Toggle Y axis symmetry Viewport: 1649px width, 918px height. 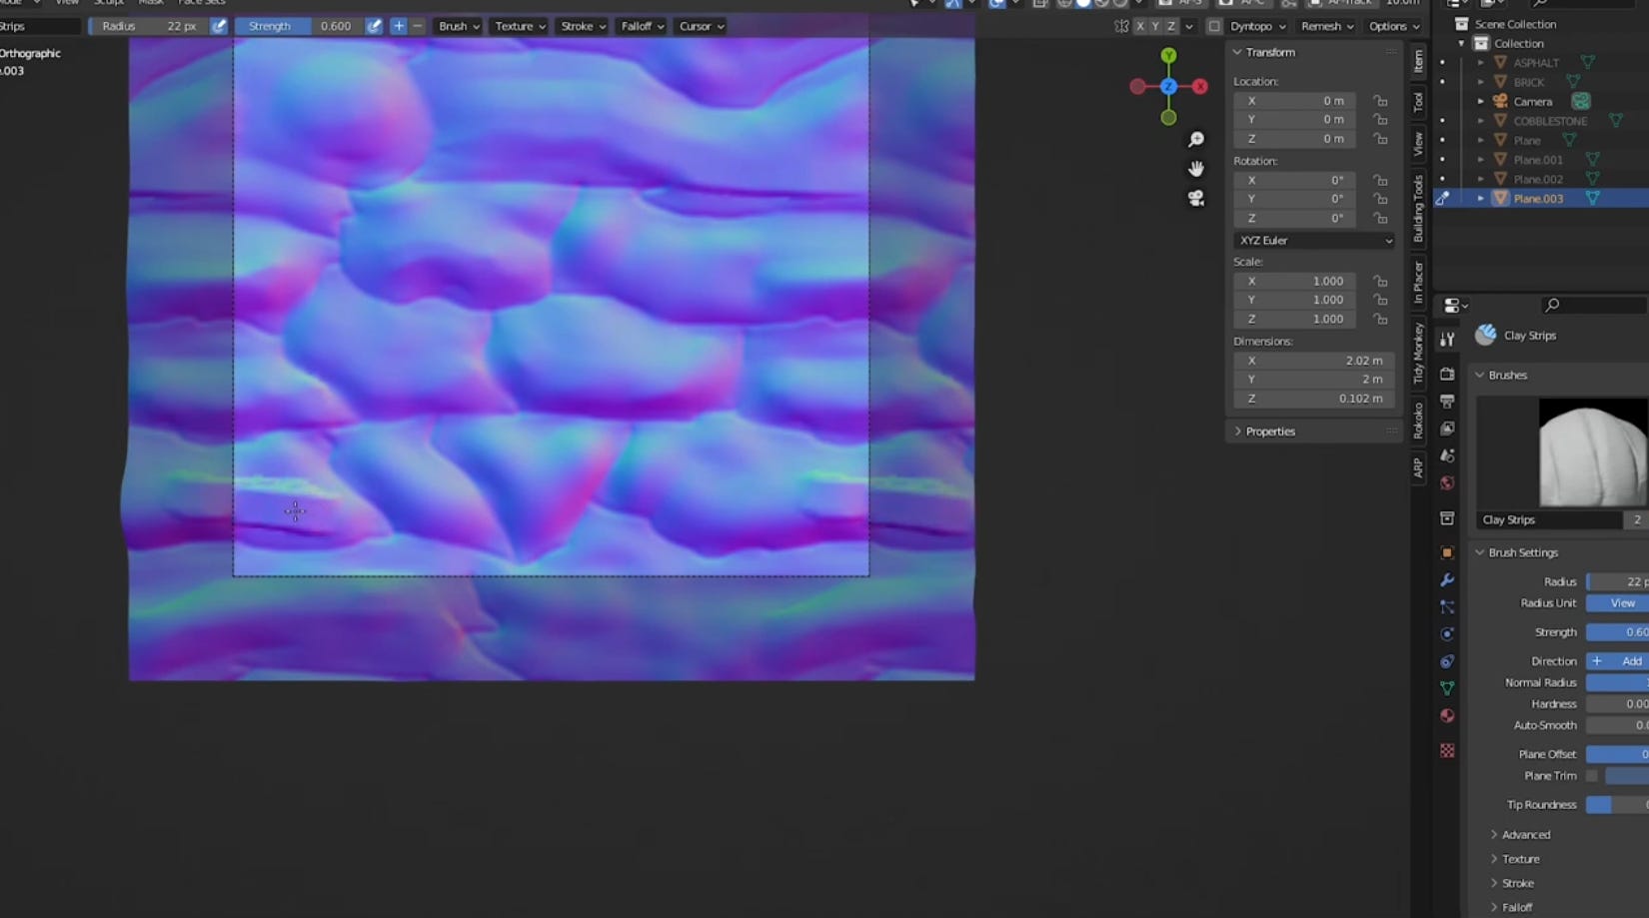tap(1155, 26)
